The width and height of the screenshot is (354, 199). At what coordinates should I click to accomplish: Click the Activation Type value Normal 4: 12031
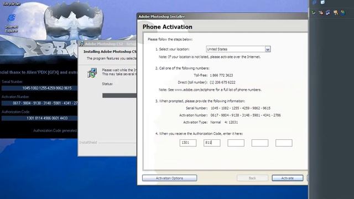pos(224,122)
